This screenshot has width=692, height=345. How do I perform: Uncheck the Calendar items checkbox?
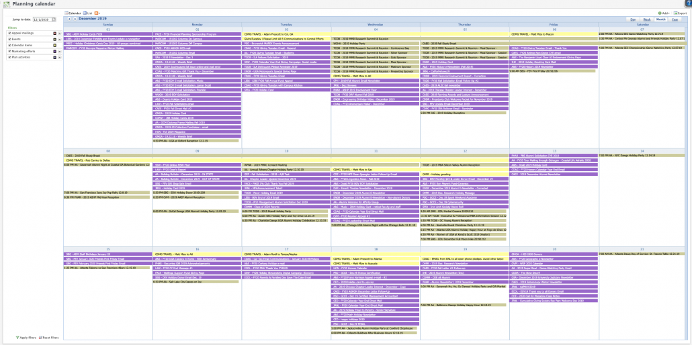(9, 45)
